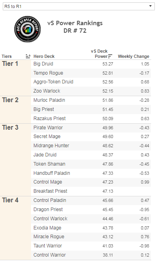Select the Weekly Change column header
Screen dimensions: 158x261
pyautogui.click(x=134, y=56)
